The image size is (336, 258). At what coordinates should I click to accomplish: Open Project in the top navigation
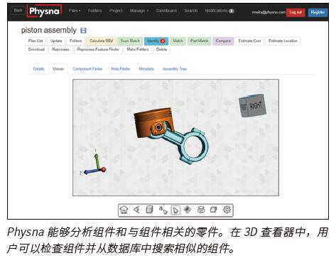[x=116, y=11]
